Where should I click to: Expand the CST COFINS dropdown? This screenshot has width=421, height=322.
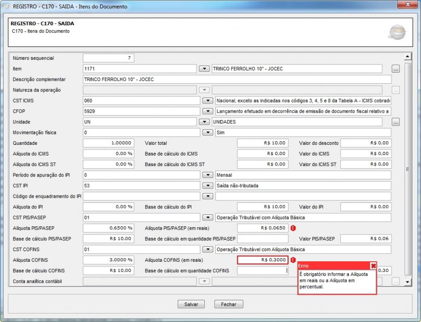click(208, 249)
